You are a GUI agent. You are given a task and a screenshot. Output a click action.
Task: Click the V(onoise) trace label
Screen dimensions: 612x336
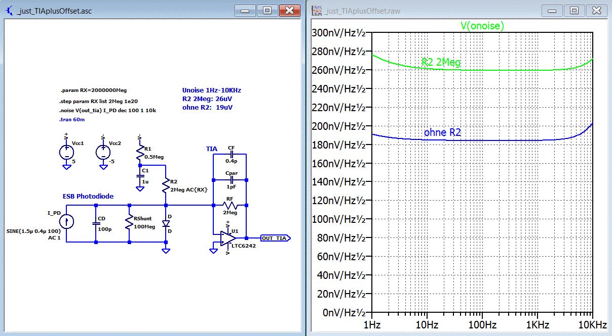[x=482, y=26]
